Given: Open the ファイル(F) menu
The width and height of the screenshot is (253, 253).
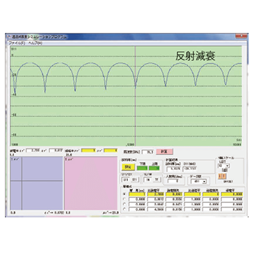Looking at the screenshot, I should click(x=16, y=43).
